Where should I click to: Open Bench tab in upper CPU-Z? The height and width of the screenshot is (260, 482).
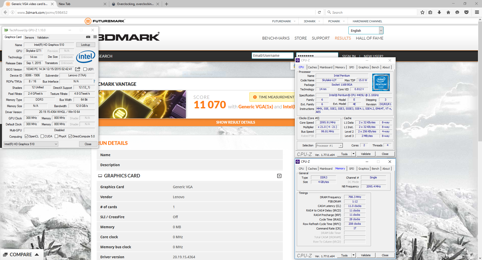375,67
